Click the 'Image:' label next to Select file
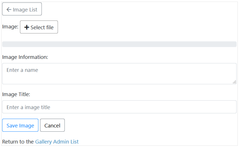The image size is (240, 148). pyautogui.click(x=10, y=27)
